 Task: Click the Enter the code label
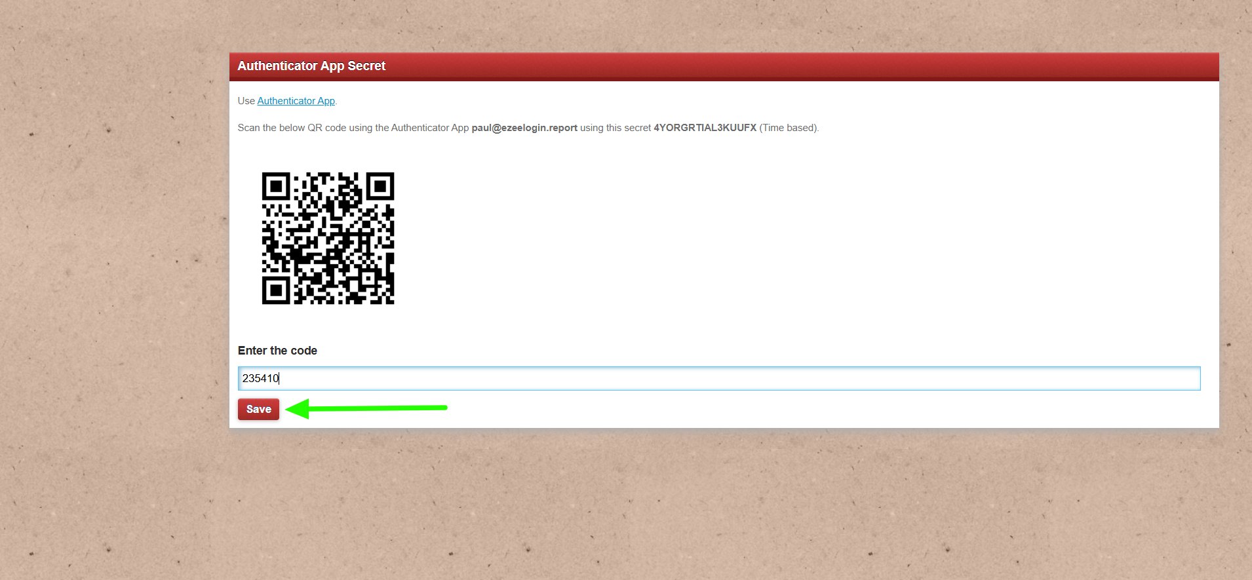277,351
